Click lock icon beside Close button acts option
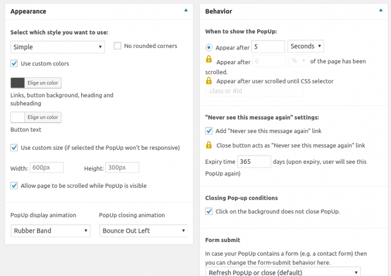This screenshot has height=276, width=391. pyautogui.click(x=209, y=145)
